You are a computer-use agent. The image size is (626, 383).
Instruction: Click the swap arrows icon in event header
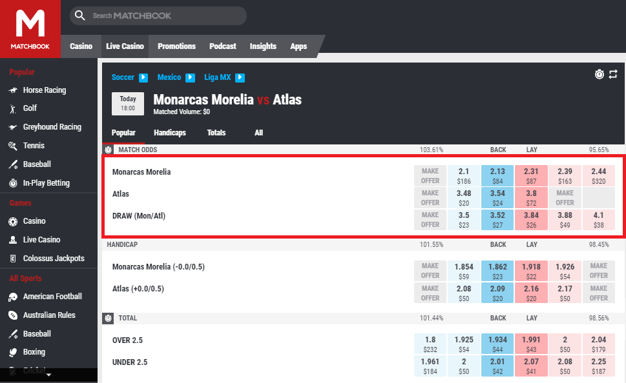coord(613,74)
